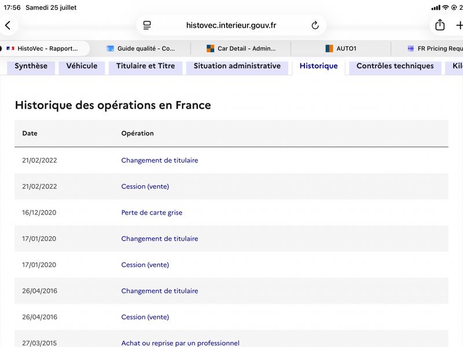Switch to the HistoVec - Rapport browser tab
The width and height of the screenshot is (463, 347).
pyautogui.click(x=45, y=49)
